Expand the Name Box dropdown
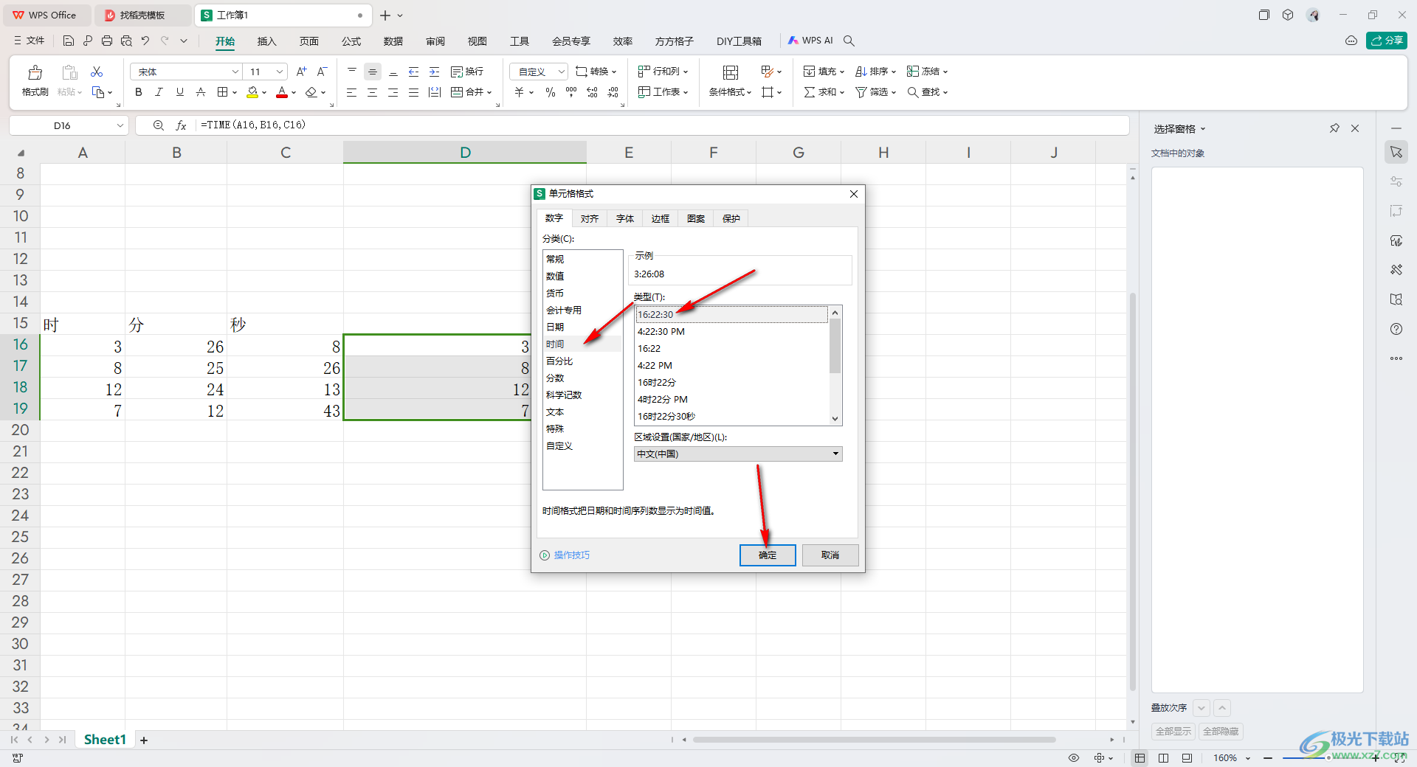 click(120, 125)
